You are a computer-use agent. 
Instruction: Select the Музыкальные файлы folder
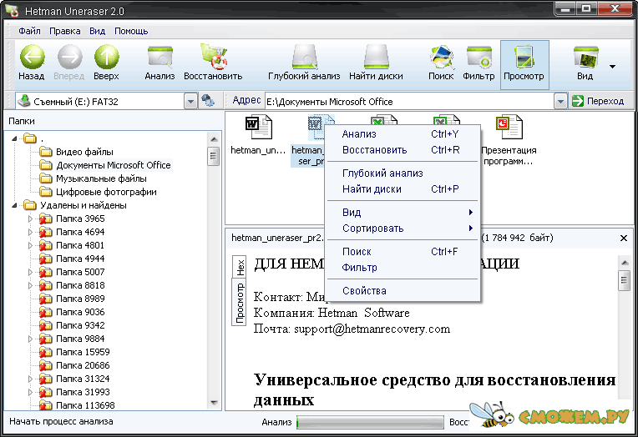tap(101, 178)
